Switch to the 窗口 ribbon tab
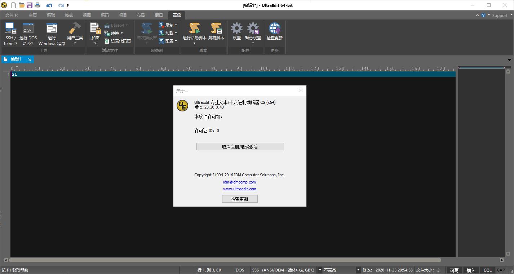Viewport: 514px width, 274px height. [x=159, y=15]
